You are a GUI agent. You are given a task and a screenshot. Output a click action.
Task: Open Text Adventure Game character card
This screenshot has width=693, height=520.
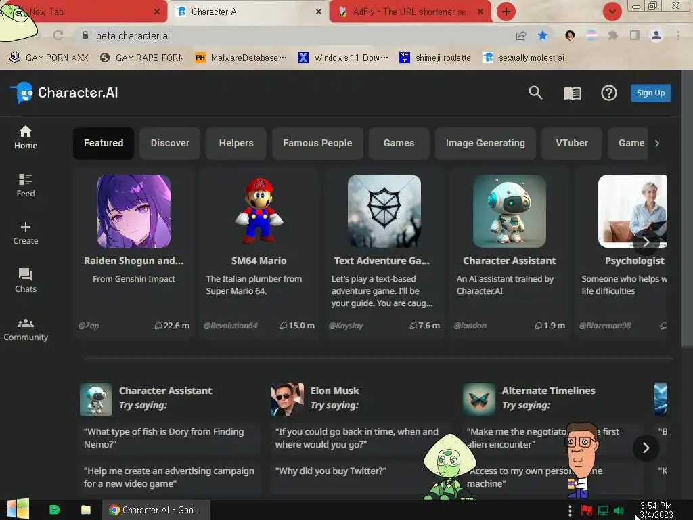[x=384, y=253]
